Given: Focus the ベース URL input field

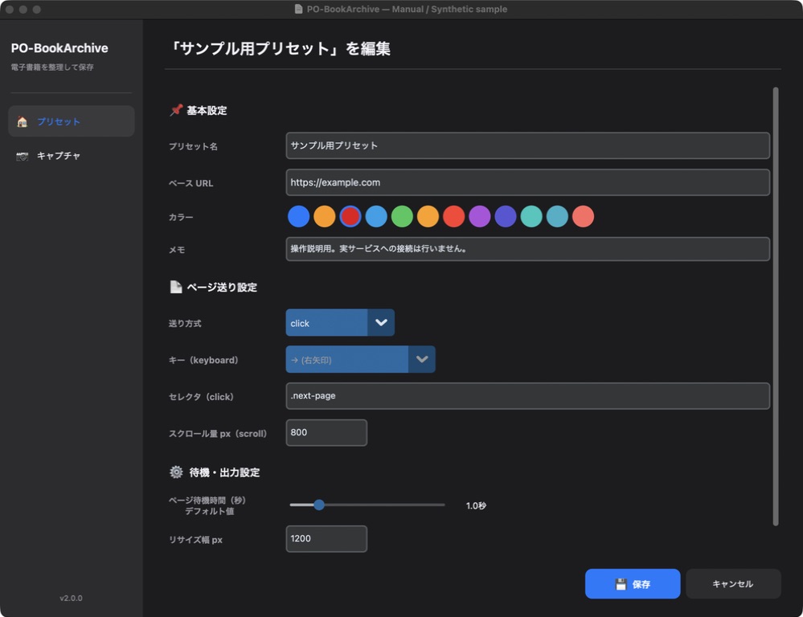Looking at the screenshot, I should (x=527, y=182).
